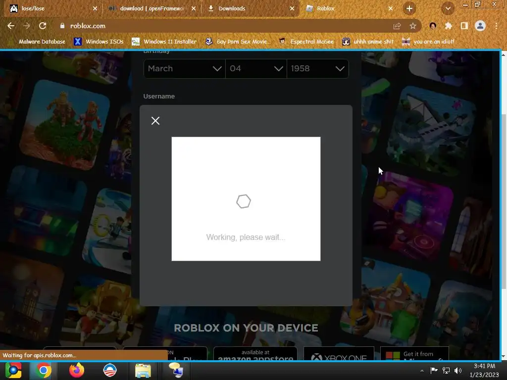Open the Windows ISOs bookmark

pyautogui.click(x=99, y=42)
